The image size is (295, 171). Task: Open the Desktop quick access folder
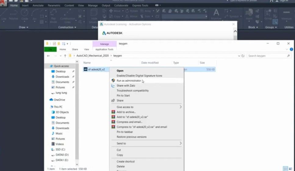tap(60, 71)
